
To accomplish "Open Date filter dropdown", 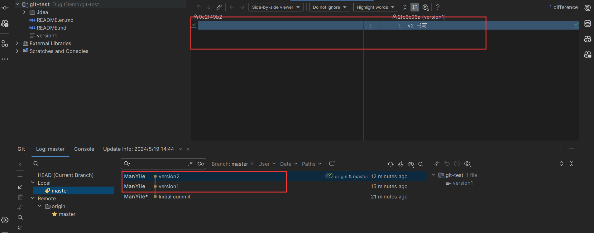I will (x=289, y=164).
